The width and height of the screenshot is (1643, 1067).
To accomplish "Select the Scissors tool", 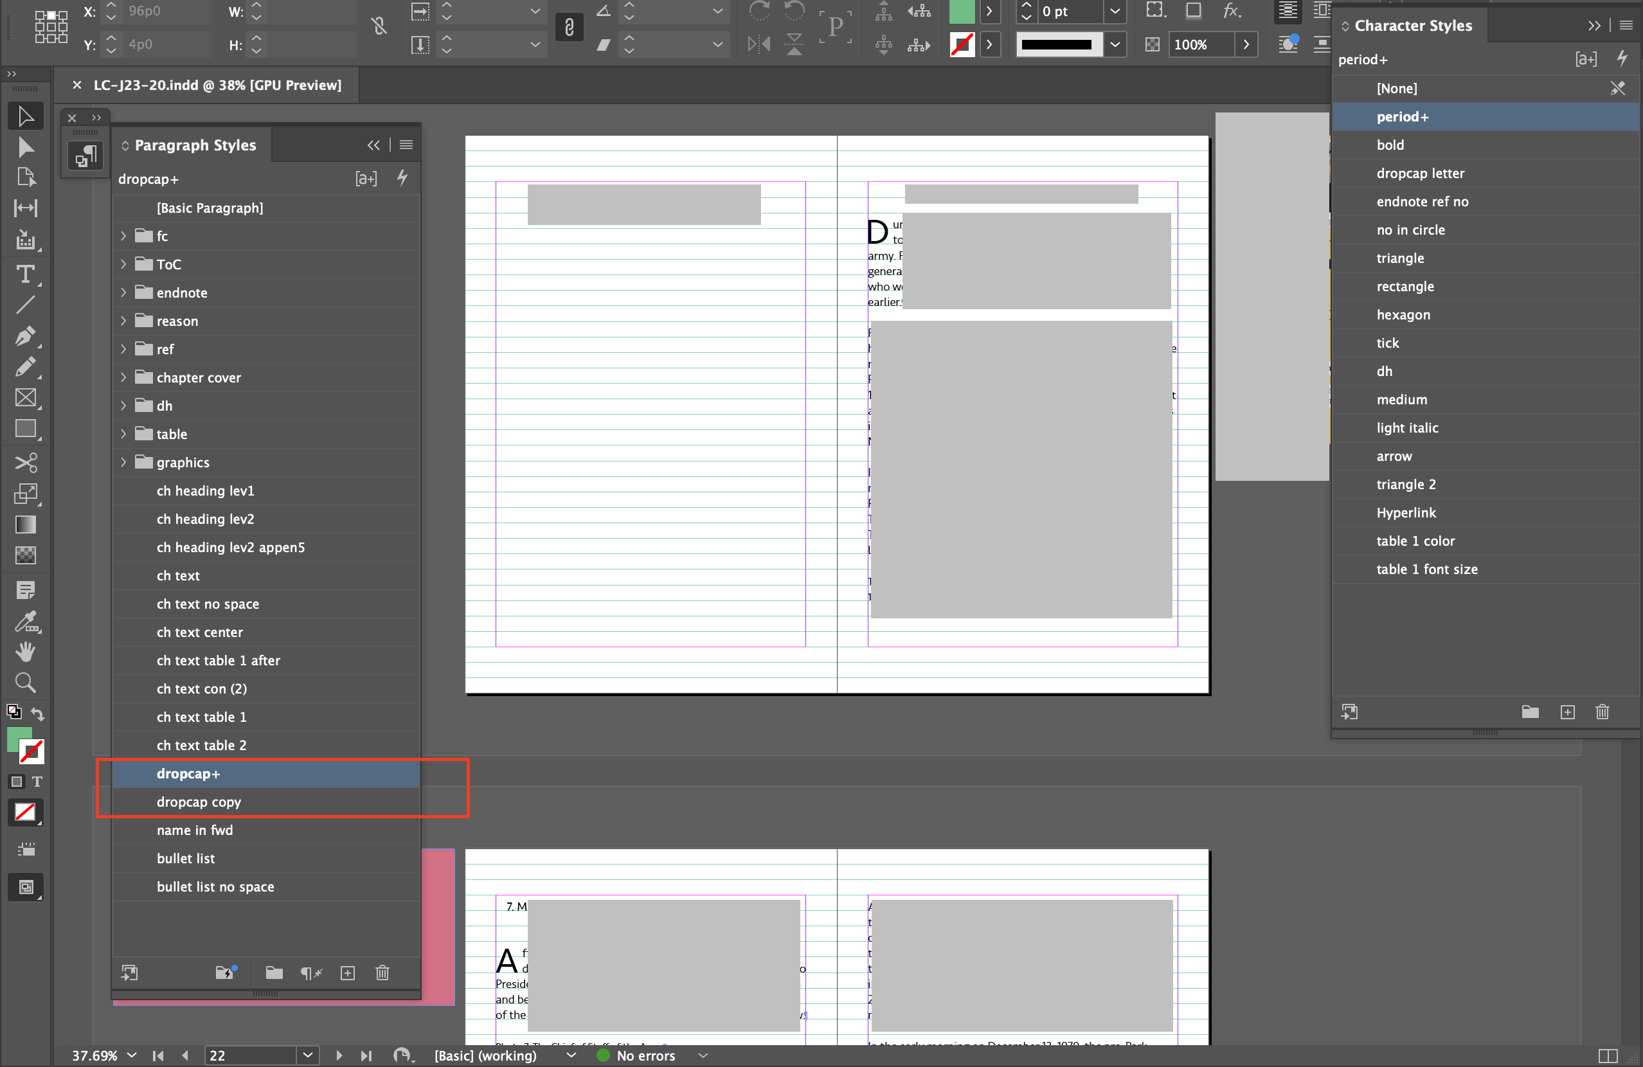I will click(26, 462).
